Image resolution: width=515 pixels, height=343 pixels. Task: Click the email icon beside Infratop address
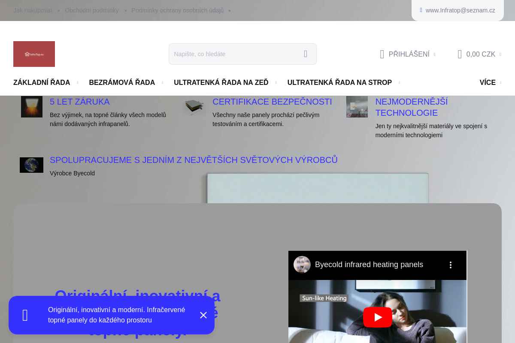pos(421,10)
